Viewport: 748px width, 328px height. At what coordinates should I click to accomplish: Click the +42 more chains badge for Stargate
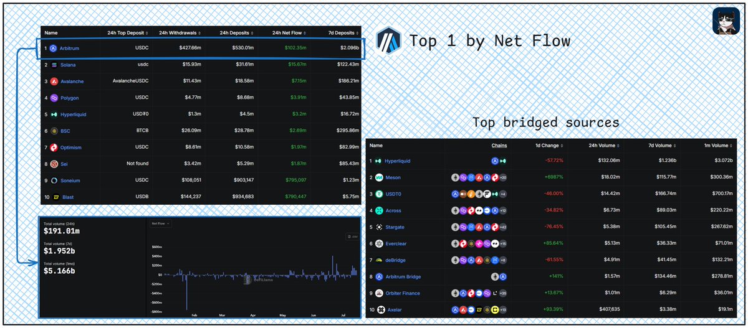tap(502, 227)
